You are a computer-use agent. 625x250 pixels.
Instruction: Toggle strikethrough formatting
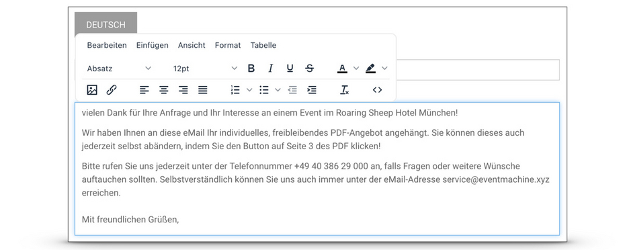coord(309,68)
